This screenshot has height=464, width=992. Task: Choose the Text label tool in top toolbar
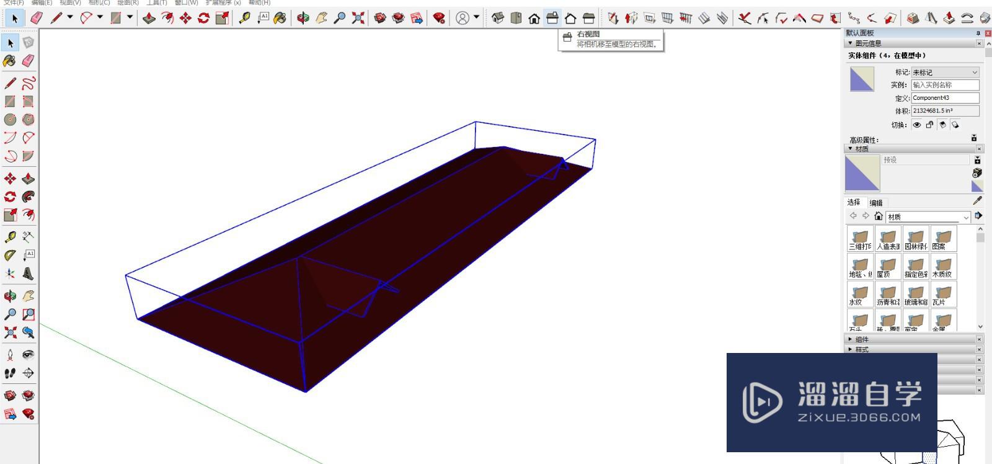tap(263, 19)
